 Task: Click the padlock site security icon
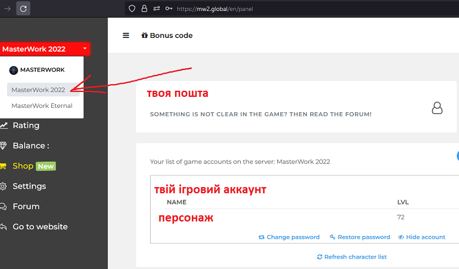tap(144, 8)
